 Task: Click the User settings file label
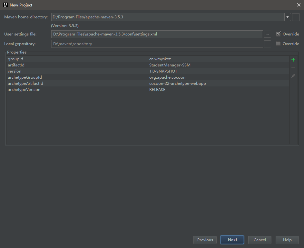tap(20, 34)
